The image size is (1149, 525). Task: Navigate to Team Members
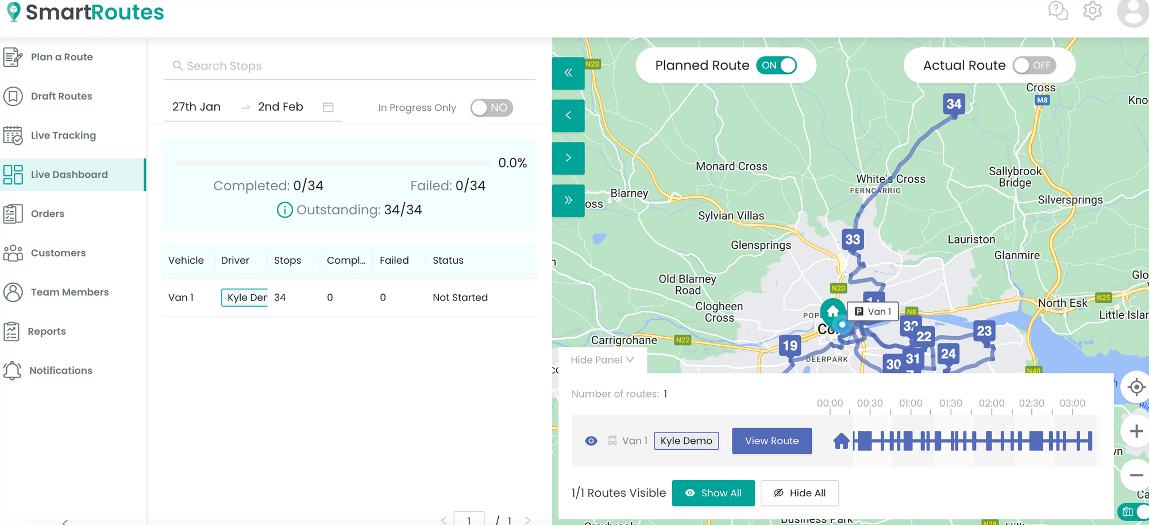[x=69, y=292]
